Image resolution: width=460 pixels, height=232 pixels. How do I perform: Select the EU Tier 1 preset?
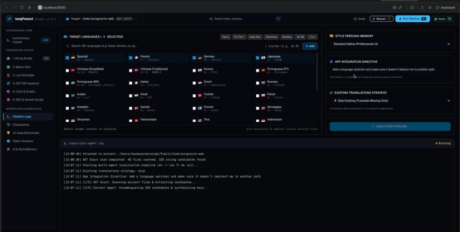point(239,37)
